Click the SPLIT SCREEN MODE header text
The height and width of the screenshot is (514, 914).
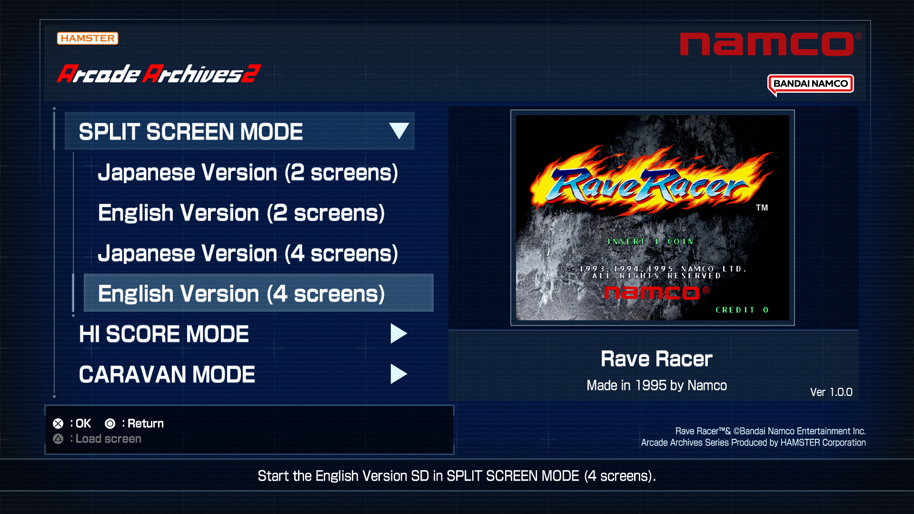190,132
